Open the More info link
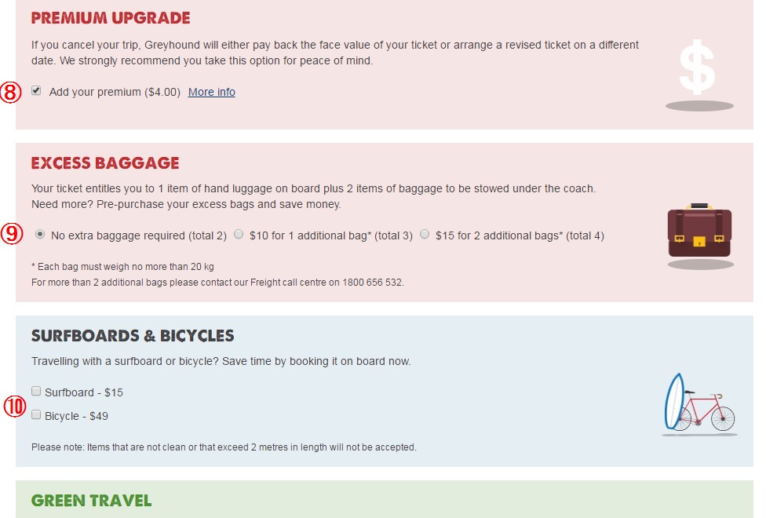The width and height of the screenshot is (766, 518). coord(212,92)
